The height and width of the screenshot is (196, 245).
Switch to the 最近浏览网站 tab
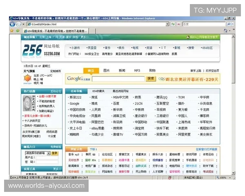(120, 91)
